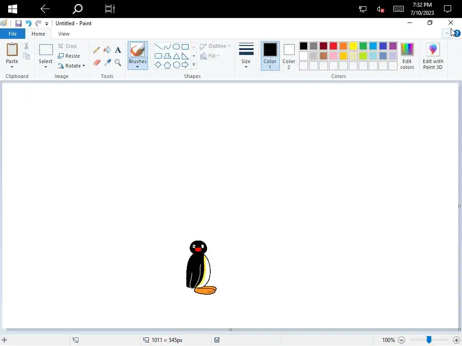The width and height of the screenshot is (462, 346).
Task: Choose the Diamond shape
Action: click(x=158, y=65)
